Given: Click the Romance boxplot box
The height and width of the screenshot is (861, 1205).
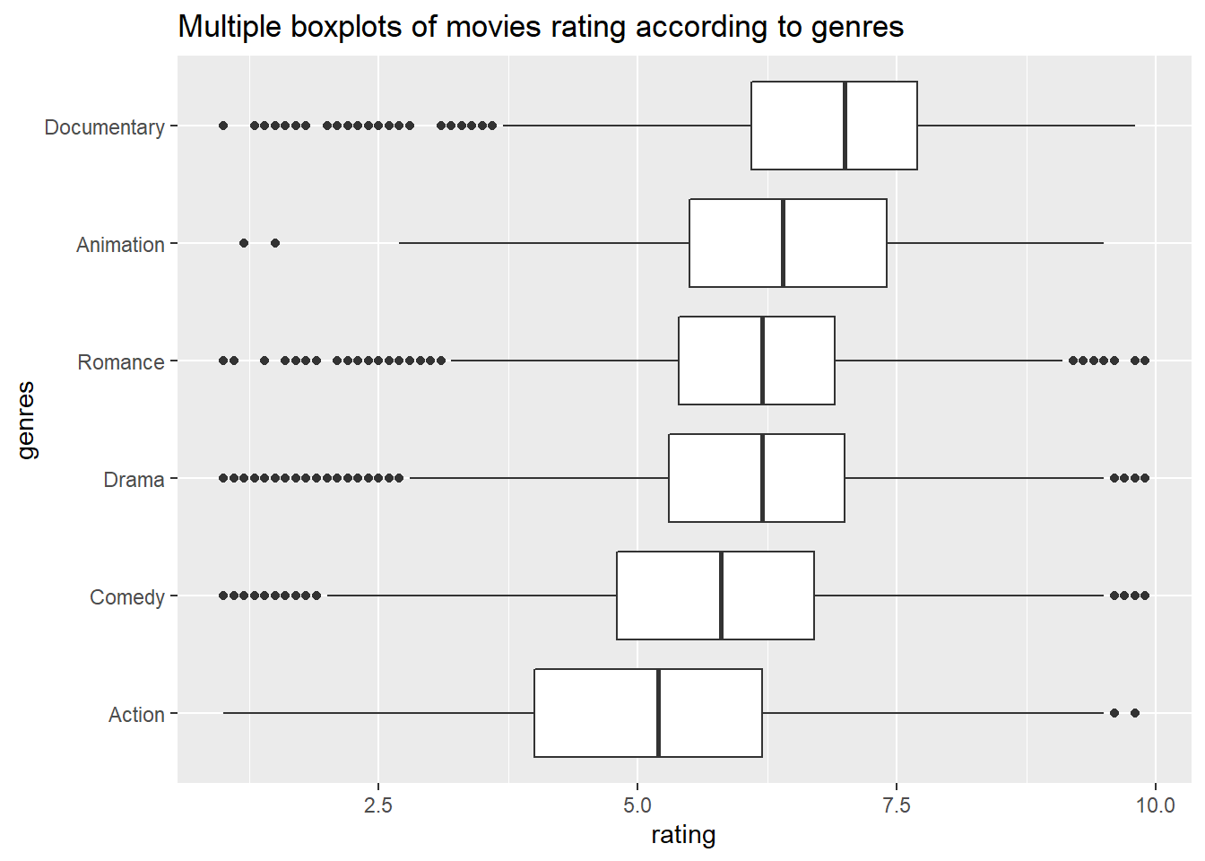Looking at the screenshot, I should click(x=757, y=361).
